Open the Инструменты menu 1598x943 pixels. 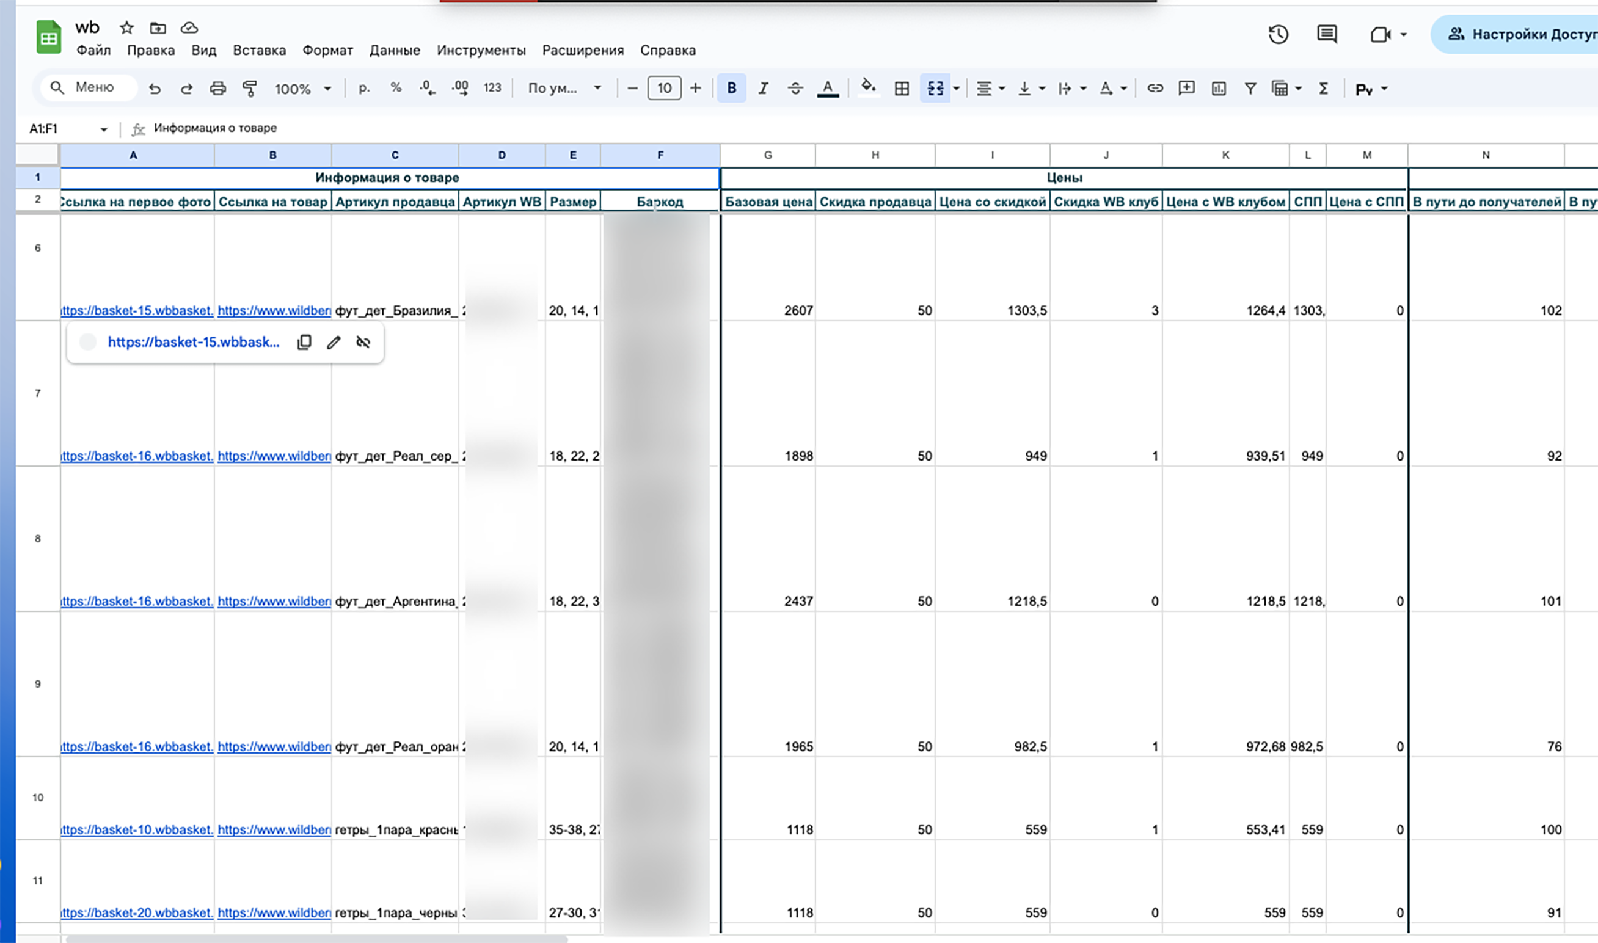click(x=481, y=50)
